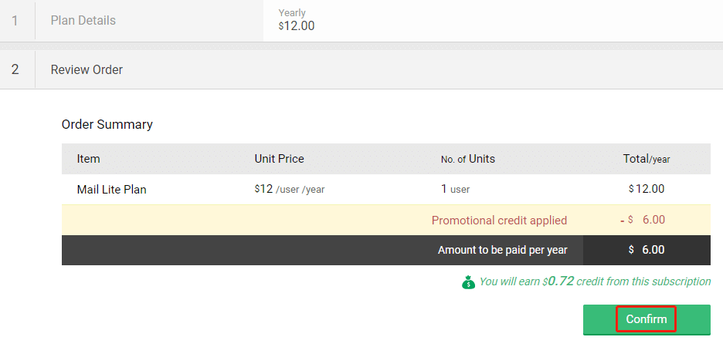Click the $12 /user /year unit price

[289, 189]
